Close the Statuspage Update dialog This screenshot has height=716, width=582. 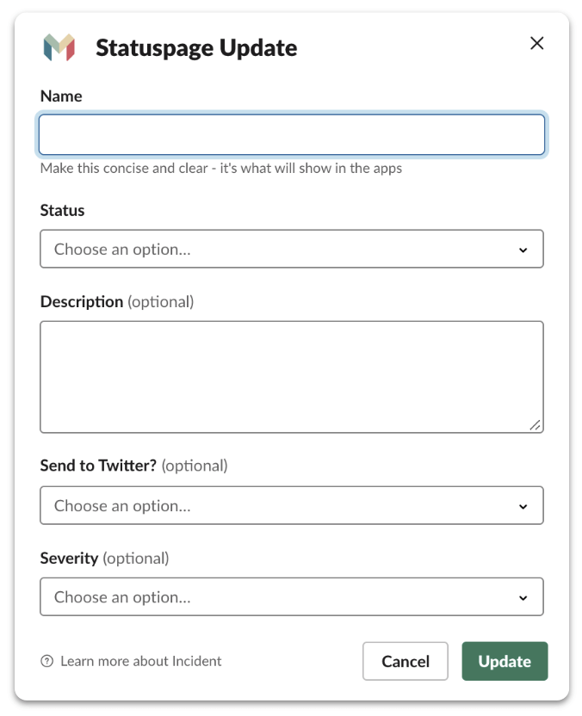pyautogui.click(x=536, y=43)
